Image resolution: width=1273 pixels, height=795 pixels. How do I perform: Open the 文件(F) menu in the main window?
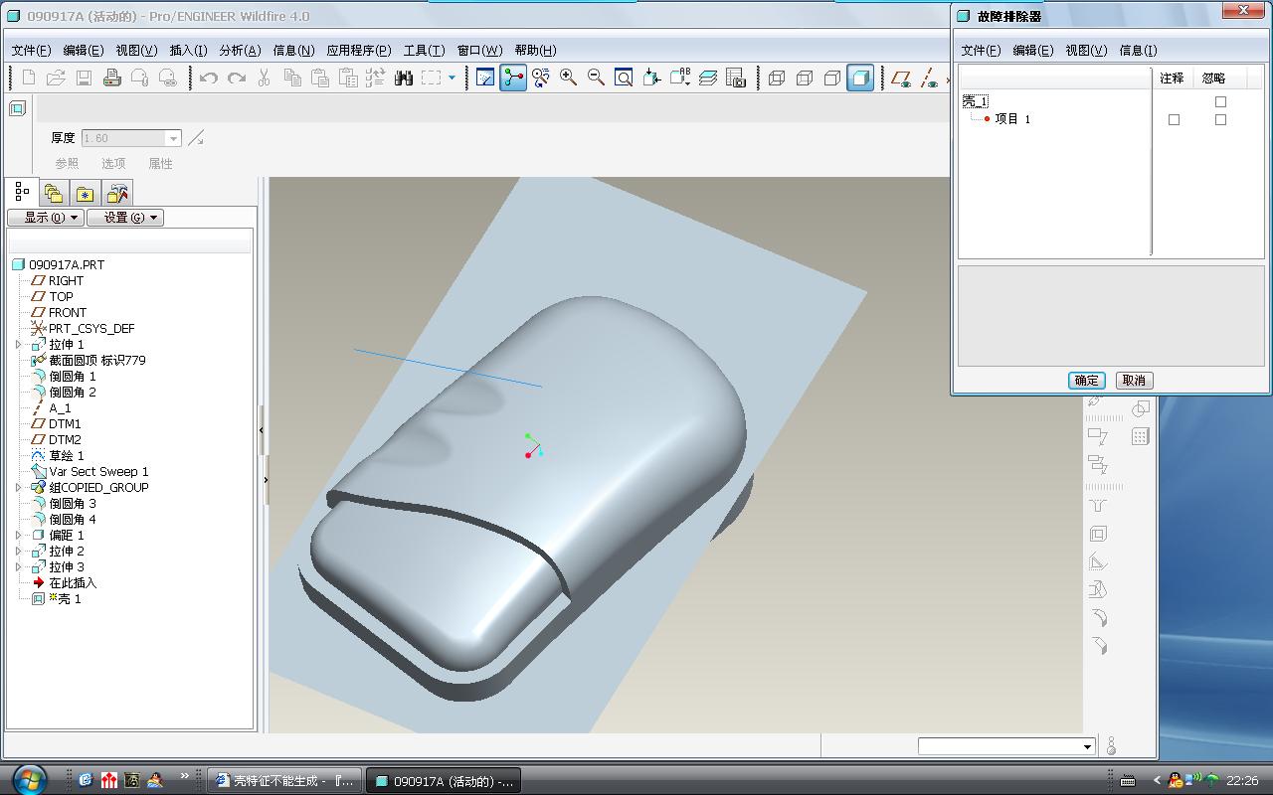[x=31, y=50]
